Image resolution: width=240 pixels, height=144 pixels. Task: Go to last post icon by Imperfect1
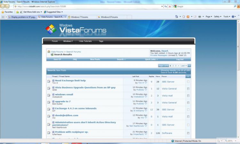(x=146, y=134)
